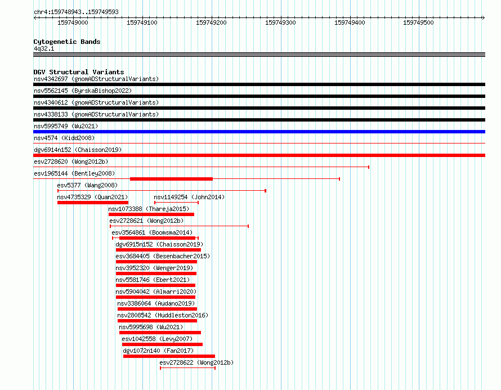This screenshot has height=390, width=501.
Task: Click the DGV Structural Variants track title
Action: [79, 72]
